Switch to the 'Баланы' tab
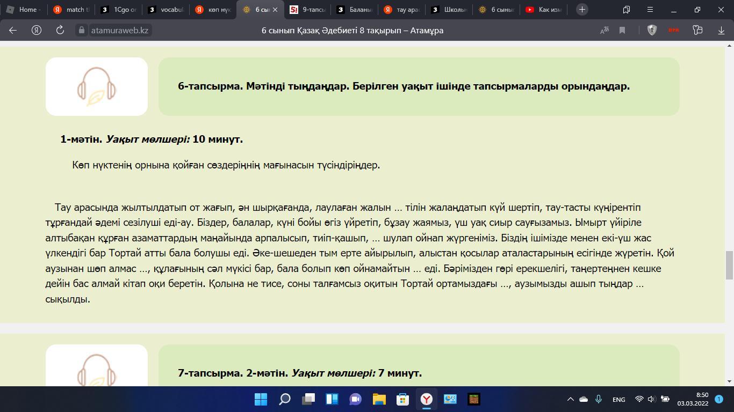 (x=355, y=10)
